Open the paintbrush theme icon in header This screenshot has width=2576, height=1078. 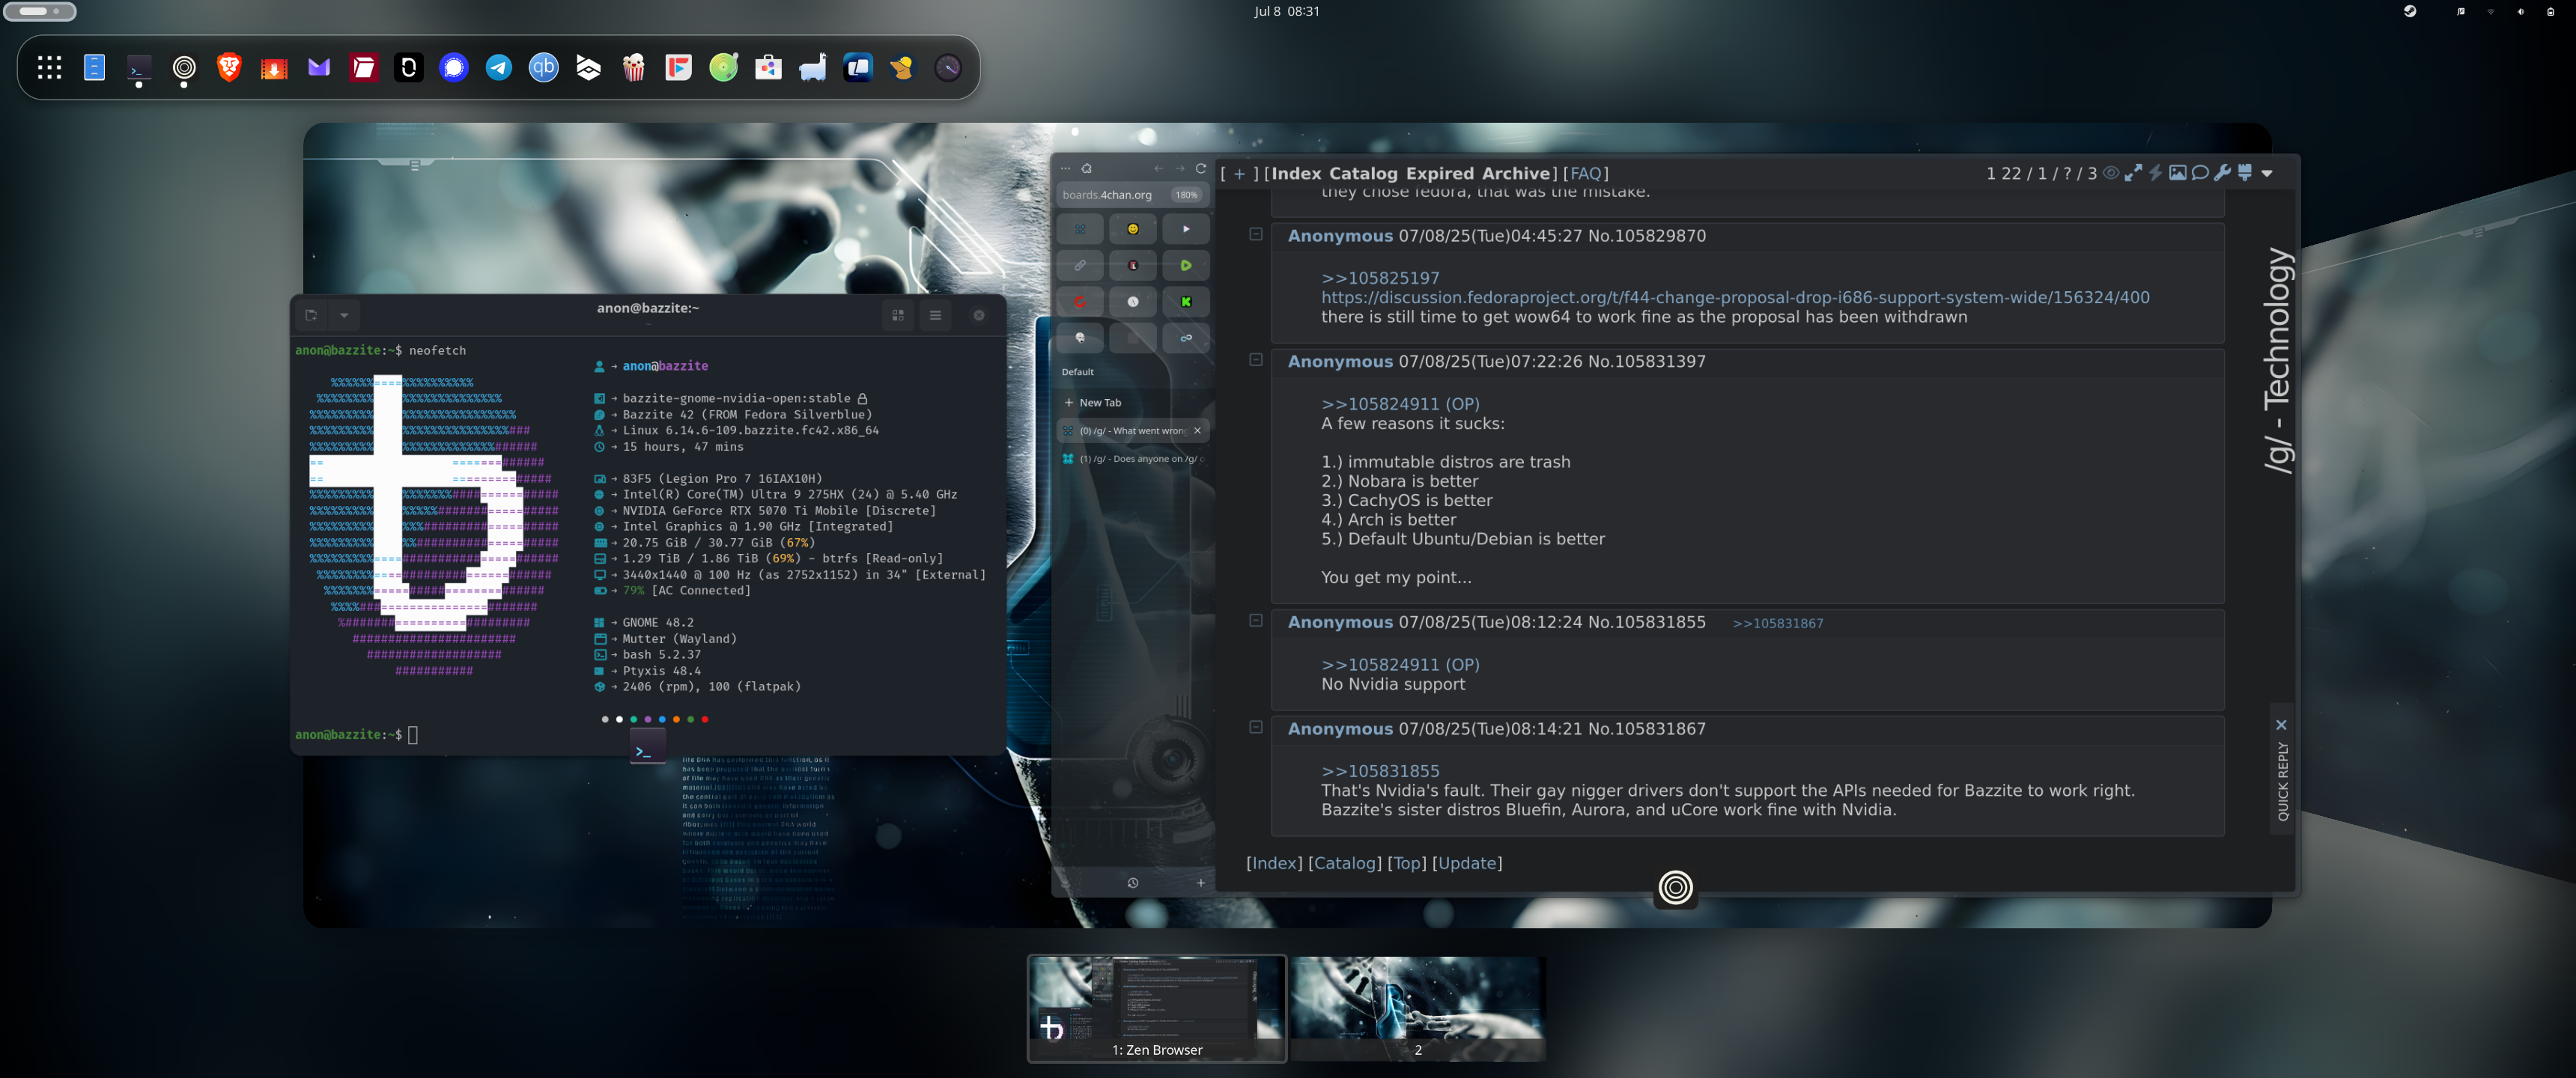tap(2244, 173)
